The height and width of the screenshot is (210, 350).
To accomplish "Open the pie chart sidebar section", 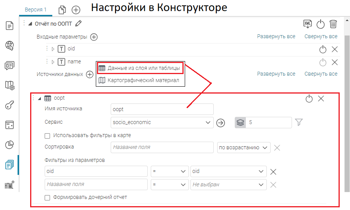I will click(10, 145).
